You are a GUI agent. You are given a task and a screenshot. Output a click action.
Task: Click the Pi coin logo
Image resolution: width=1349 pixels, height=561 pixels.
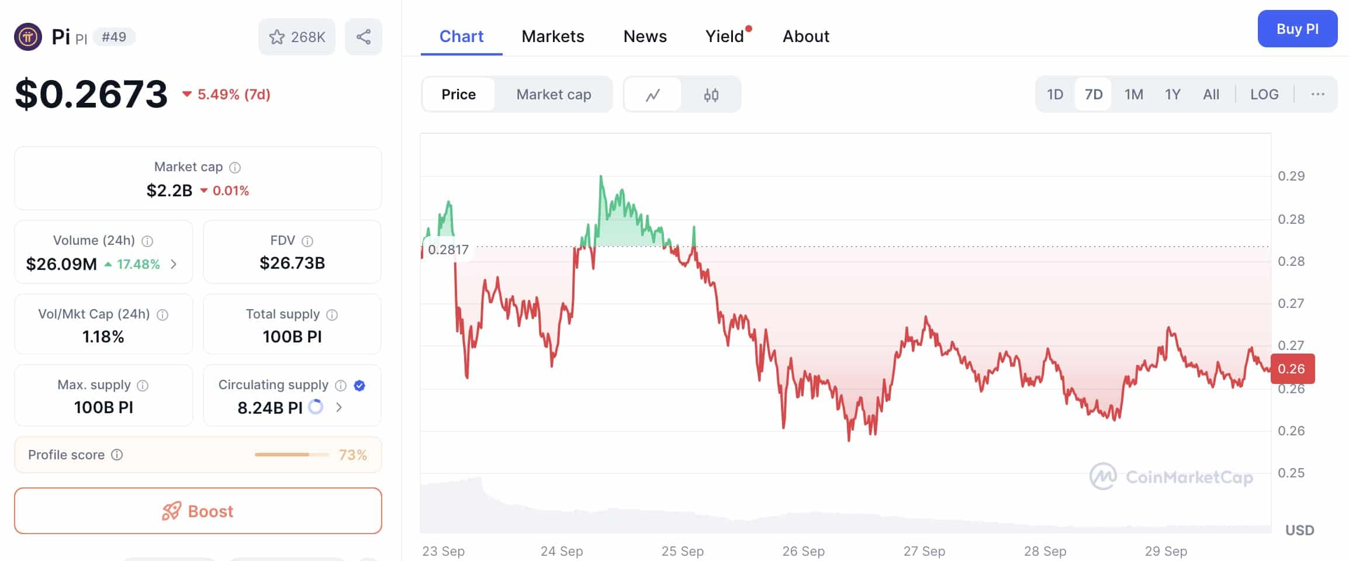(x=27, y=37)
